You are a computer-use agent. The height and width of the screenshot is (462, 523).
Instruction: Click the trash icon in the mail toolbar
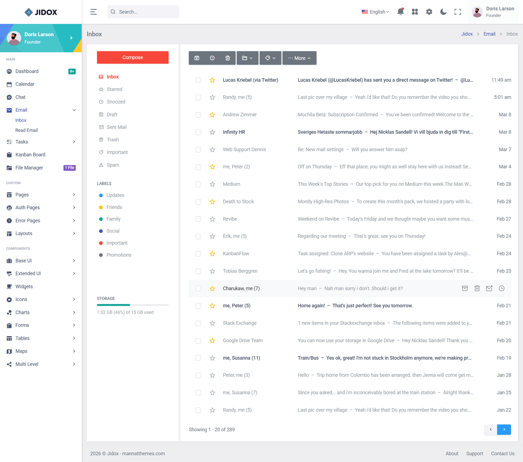(228, 58)
